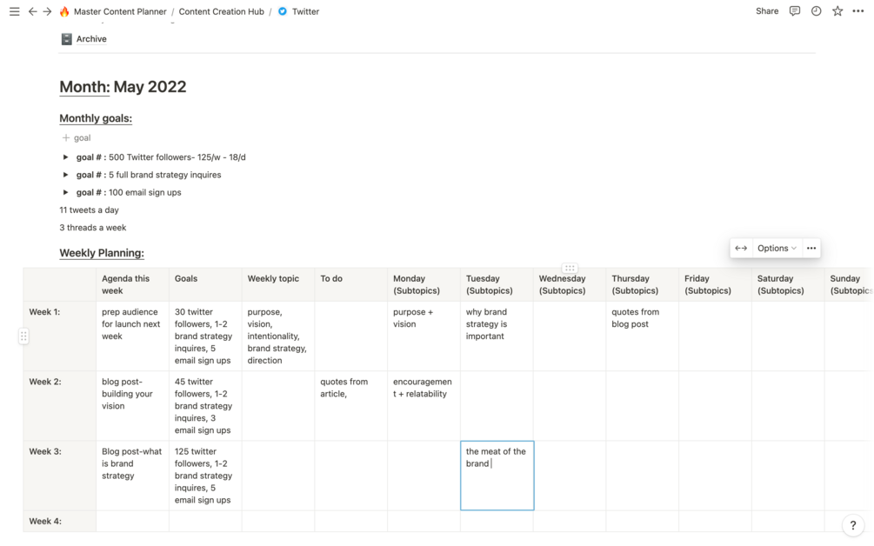Grab the Week 1 row drag handle

pyautogui.click(x=23, y=336)
